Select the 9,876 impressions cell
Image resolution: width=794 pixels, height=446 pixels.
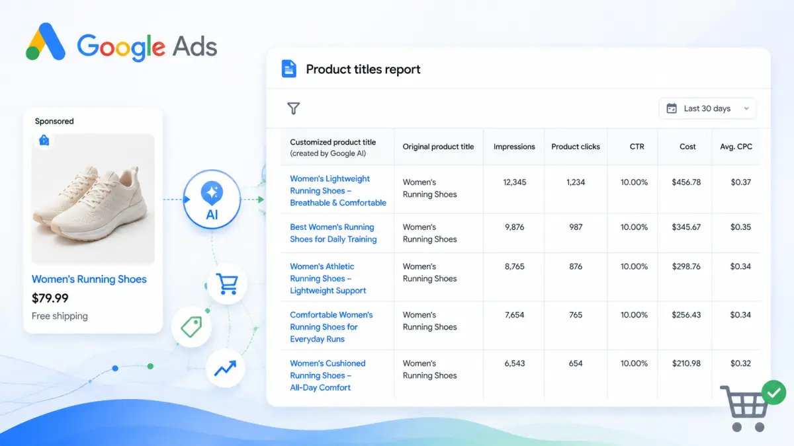(x=514, y=227)
